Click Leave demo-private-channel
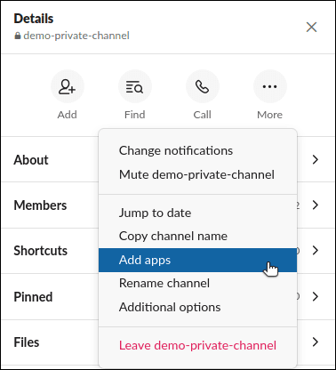The height and width of the screenshot is (370, 336). point(197,345)
